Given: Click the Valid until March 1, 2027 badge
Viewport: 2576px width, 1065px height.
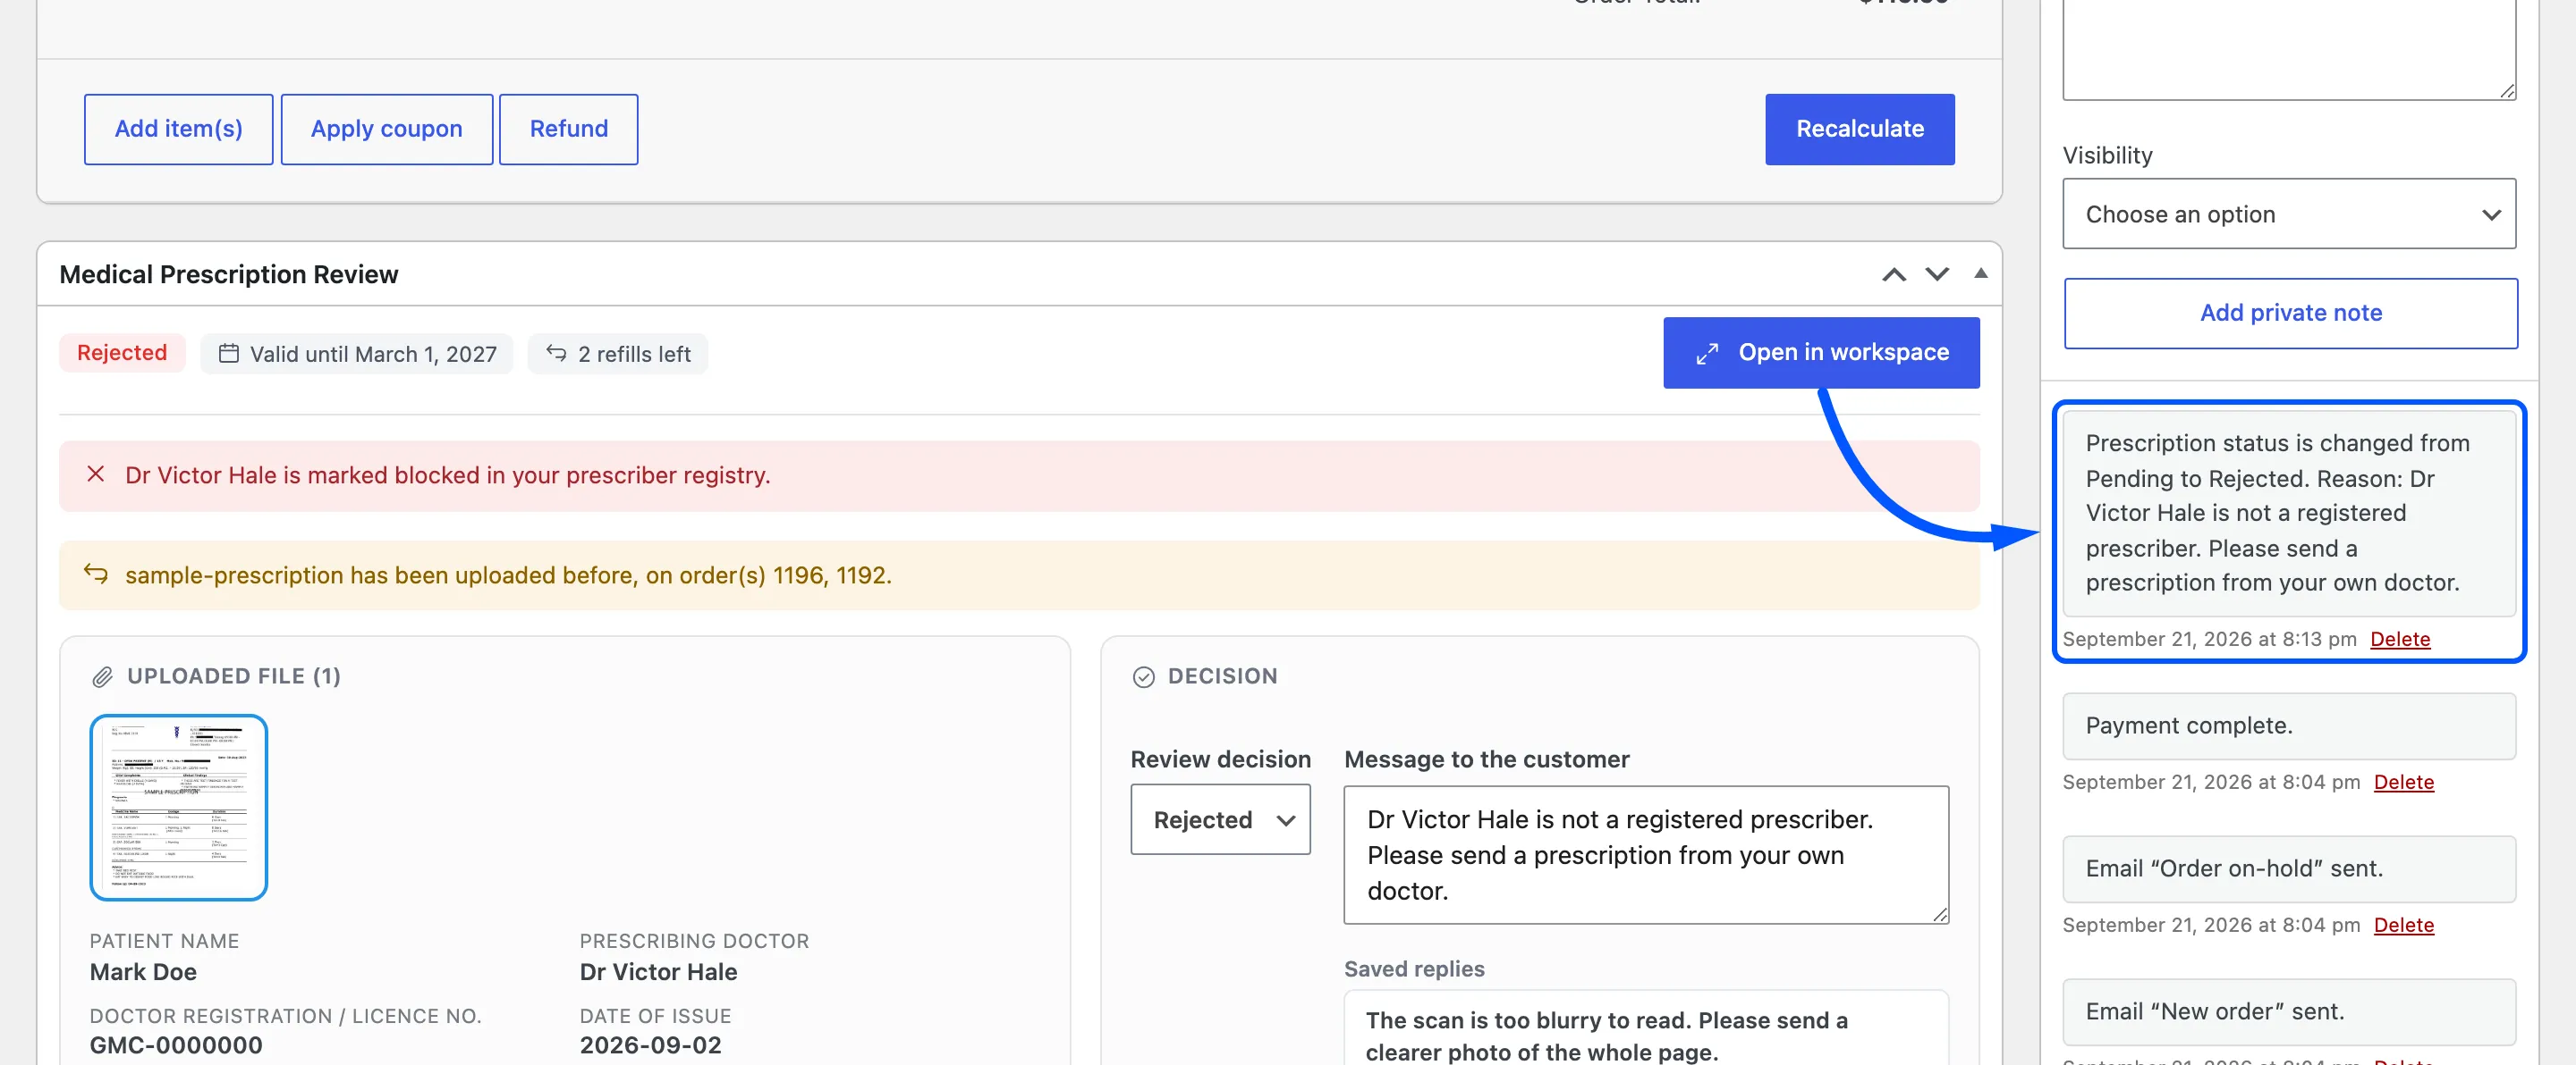Looking at the screenshot, I should [357, 354].
